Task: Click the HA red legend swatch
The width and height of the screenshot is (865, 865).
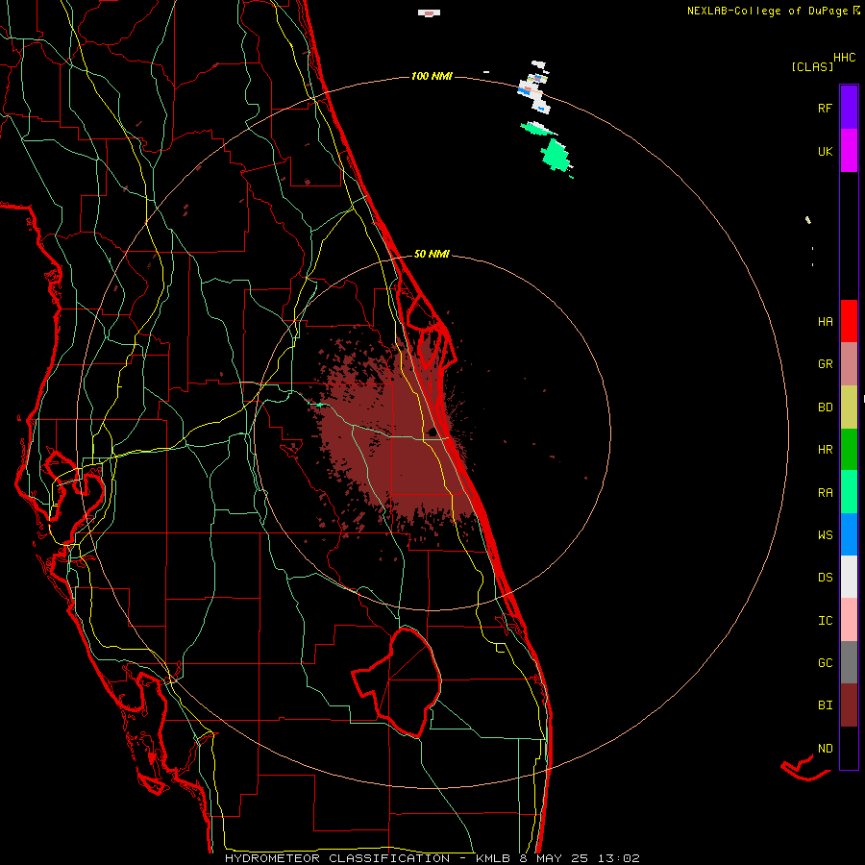Action: click(849, 321)
